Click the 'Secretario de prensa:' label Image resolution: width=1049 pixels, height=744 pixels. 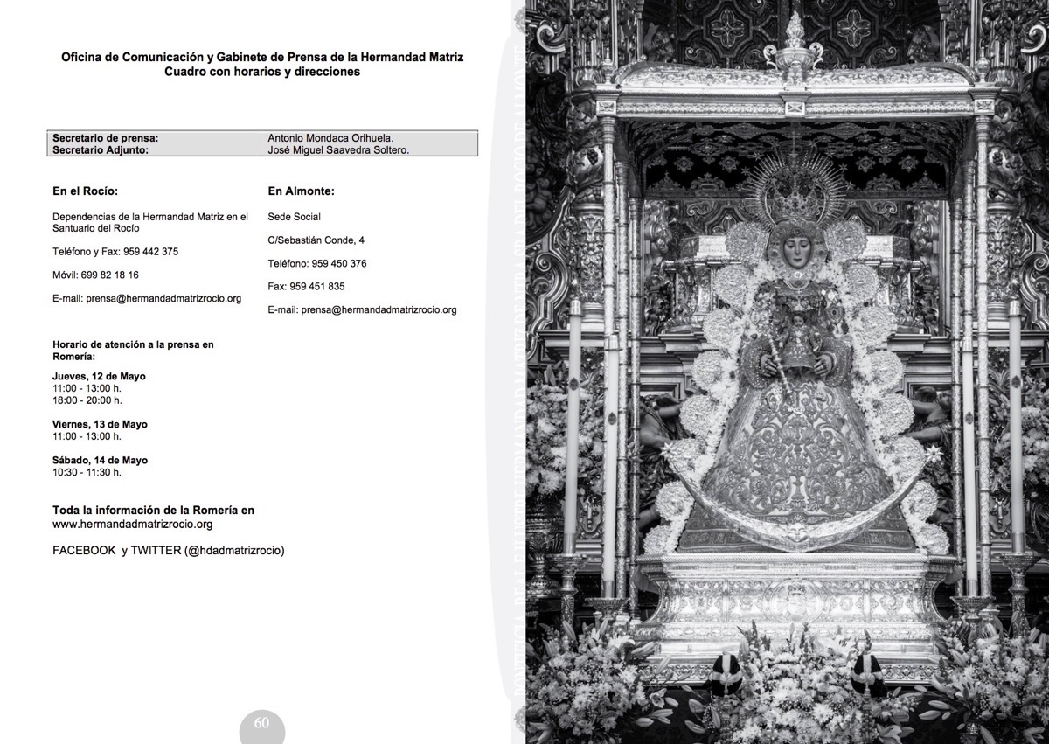(105, 138)
